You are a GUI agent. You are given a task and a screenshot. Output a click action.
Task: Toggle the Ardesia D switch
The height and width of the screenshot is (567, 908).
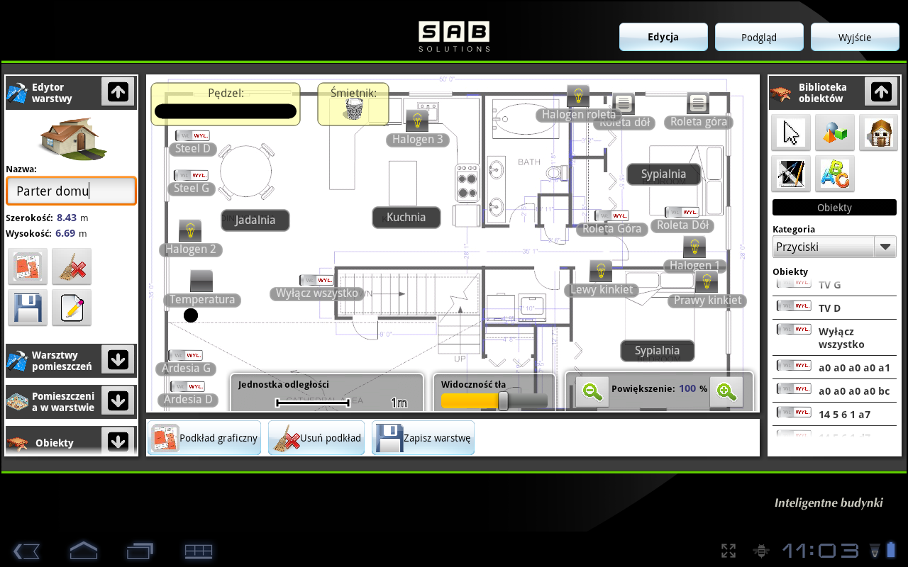[x=188, y=386]
